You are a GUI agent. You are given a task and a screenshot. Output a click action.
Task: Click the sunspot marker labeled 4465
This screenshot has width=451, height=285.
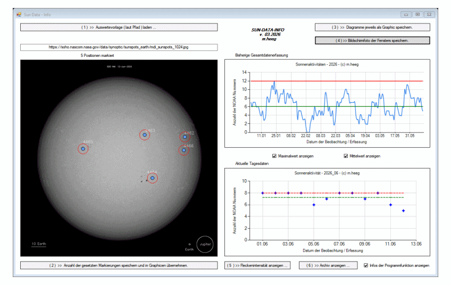pyautogui.click(x=83, y=149)
